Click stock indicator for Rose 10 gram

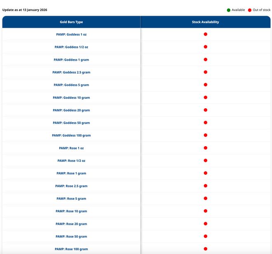(205, 211)
